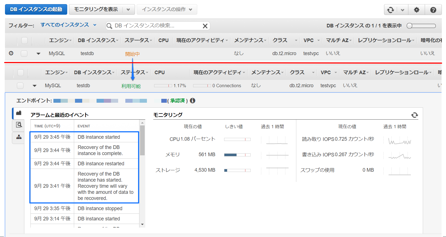Screen dimensions: 446x237
Task: Click the ストレージ threshold bar
Action: click(237, 170)
